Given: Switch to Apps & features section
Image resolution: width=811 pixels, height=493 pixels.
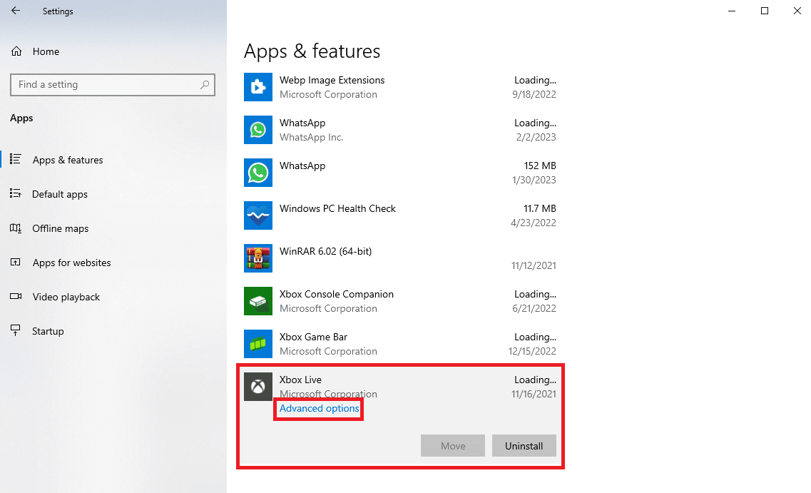Looking at the screenshot, I should pyautogui.click(x=68, y=160).
